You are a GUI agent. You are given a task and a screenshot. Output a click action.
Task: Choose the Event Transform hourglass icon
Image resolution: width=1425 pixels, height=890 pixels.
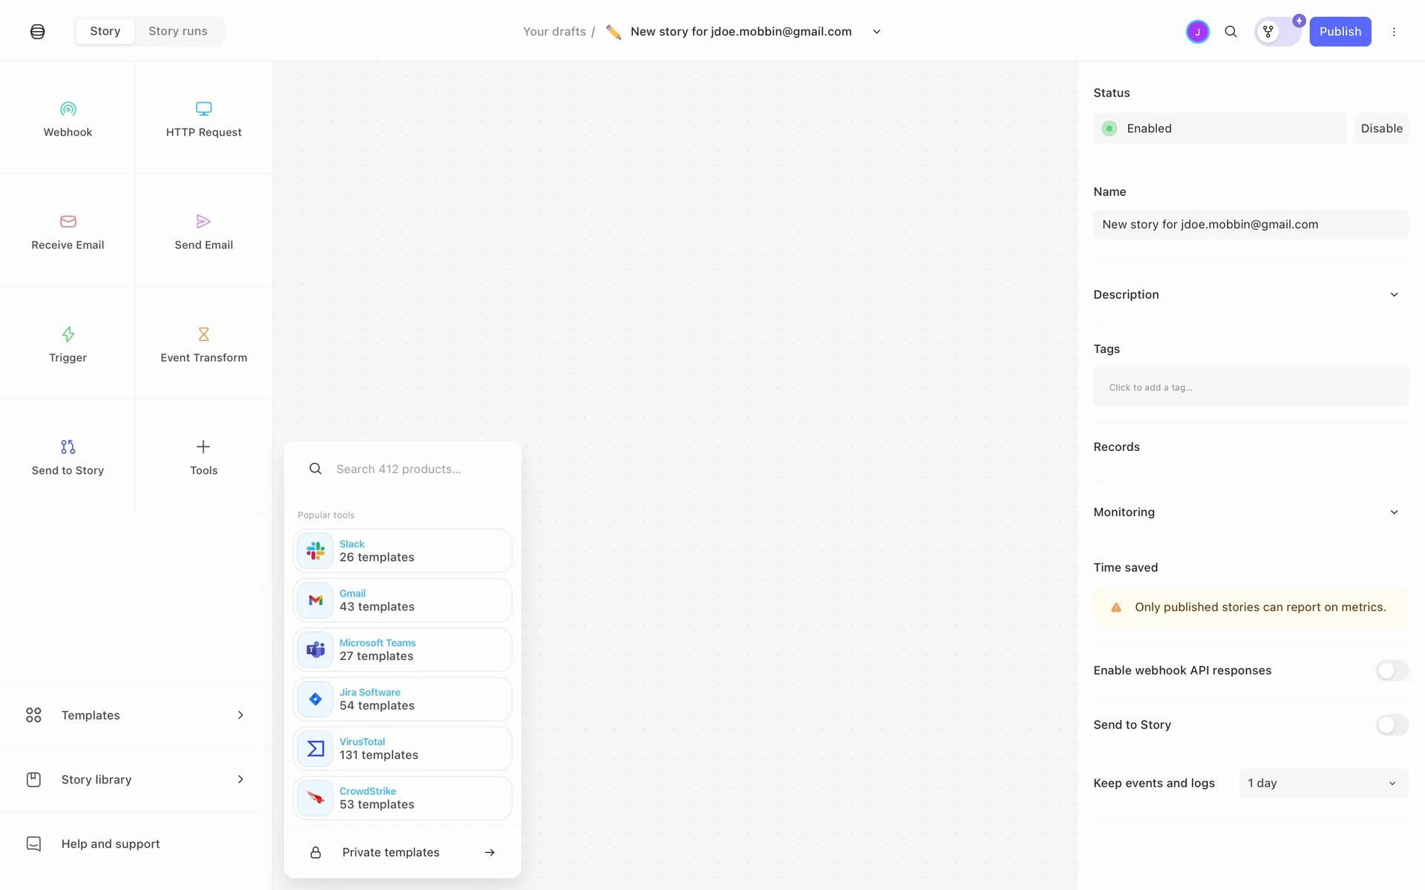[203, 334]
